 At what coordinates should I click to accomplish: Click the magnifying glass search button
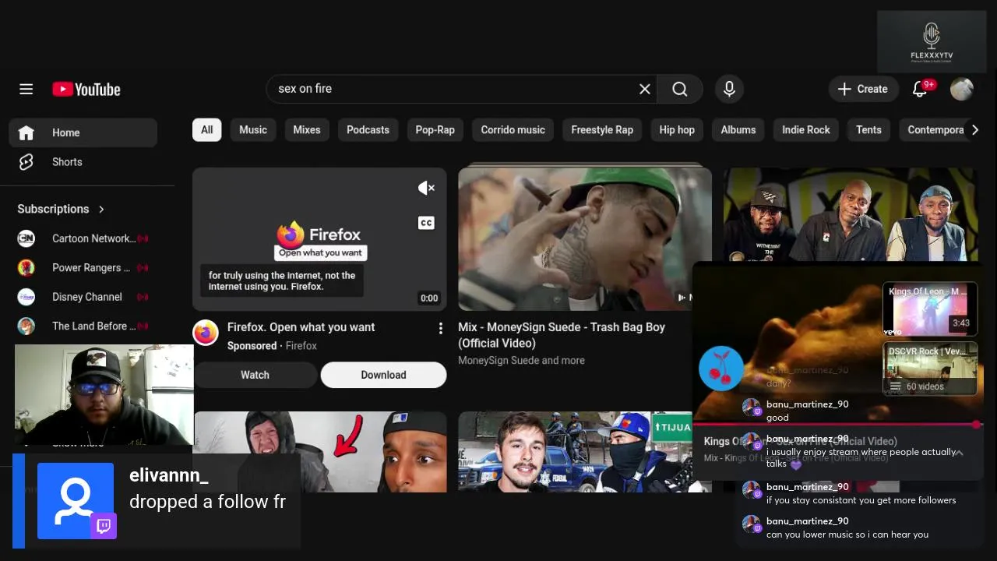[680, 89]
